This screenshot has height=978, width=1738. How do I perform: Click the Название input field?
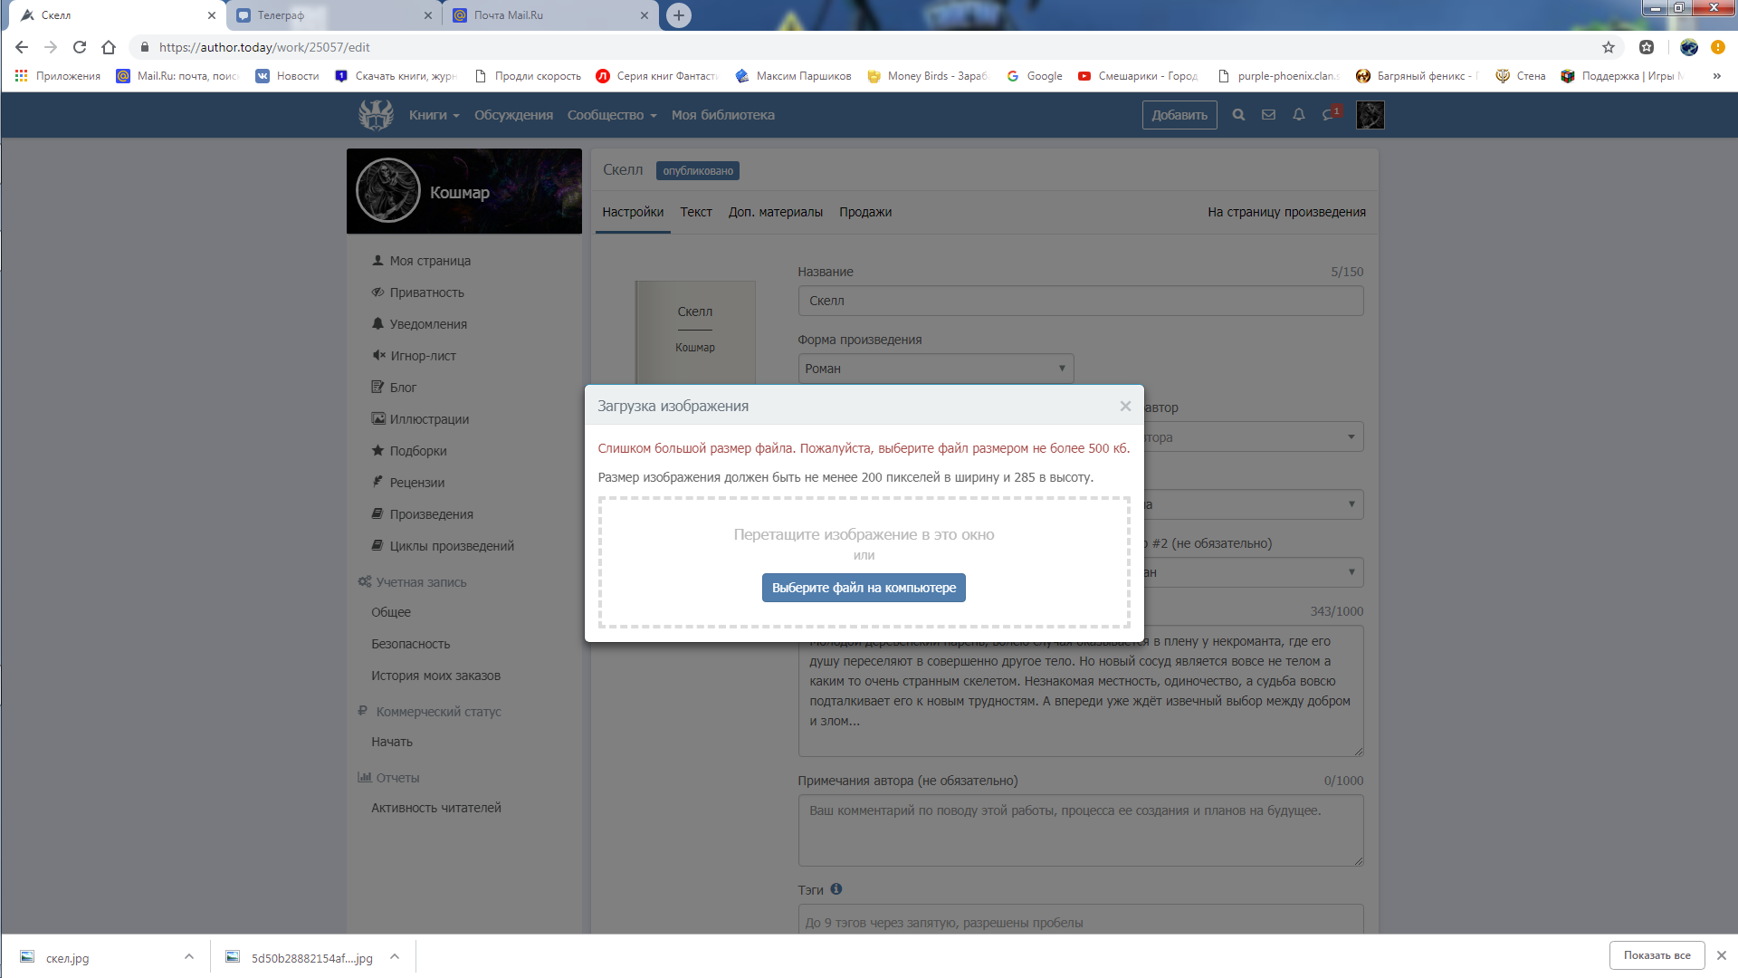coord(1080,301)
